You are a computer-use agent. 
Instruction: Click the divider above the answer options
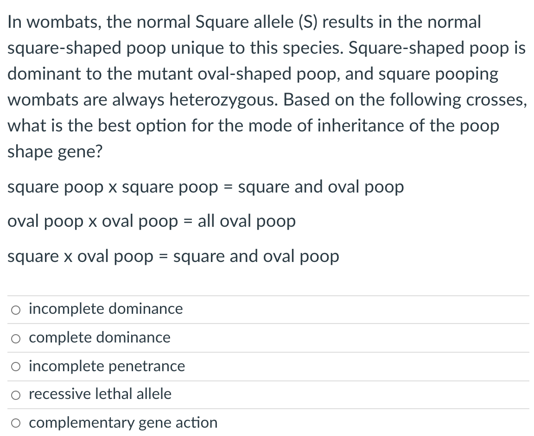(x=267, y=295)
